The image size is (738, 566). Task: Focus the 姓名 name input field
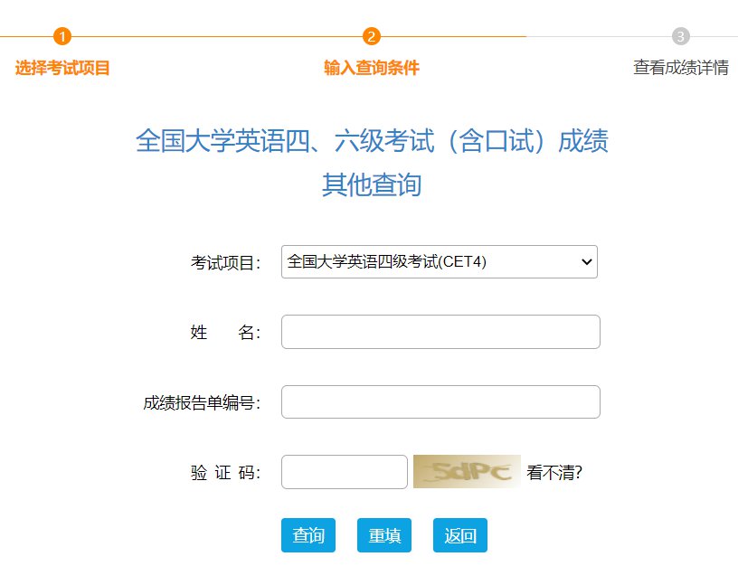coord(440,332)
